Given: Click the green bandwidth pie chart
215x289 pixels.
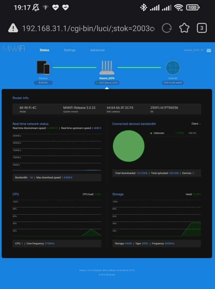Looking at the screenshot, I should (x=128, y=146).
